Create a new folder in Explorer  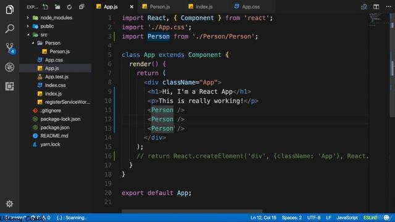point(57,7)
